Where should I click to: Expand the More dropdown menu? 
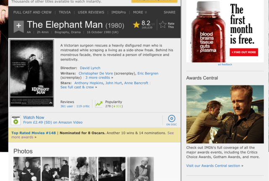(x=140, y=12)
